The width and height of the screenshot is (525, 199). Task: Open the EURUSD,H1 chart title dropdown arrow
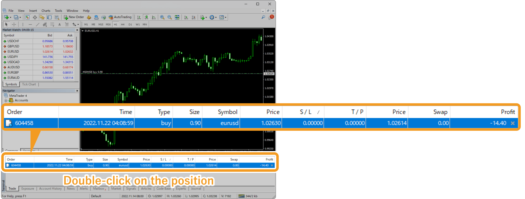click(82, 31)
